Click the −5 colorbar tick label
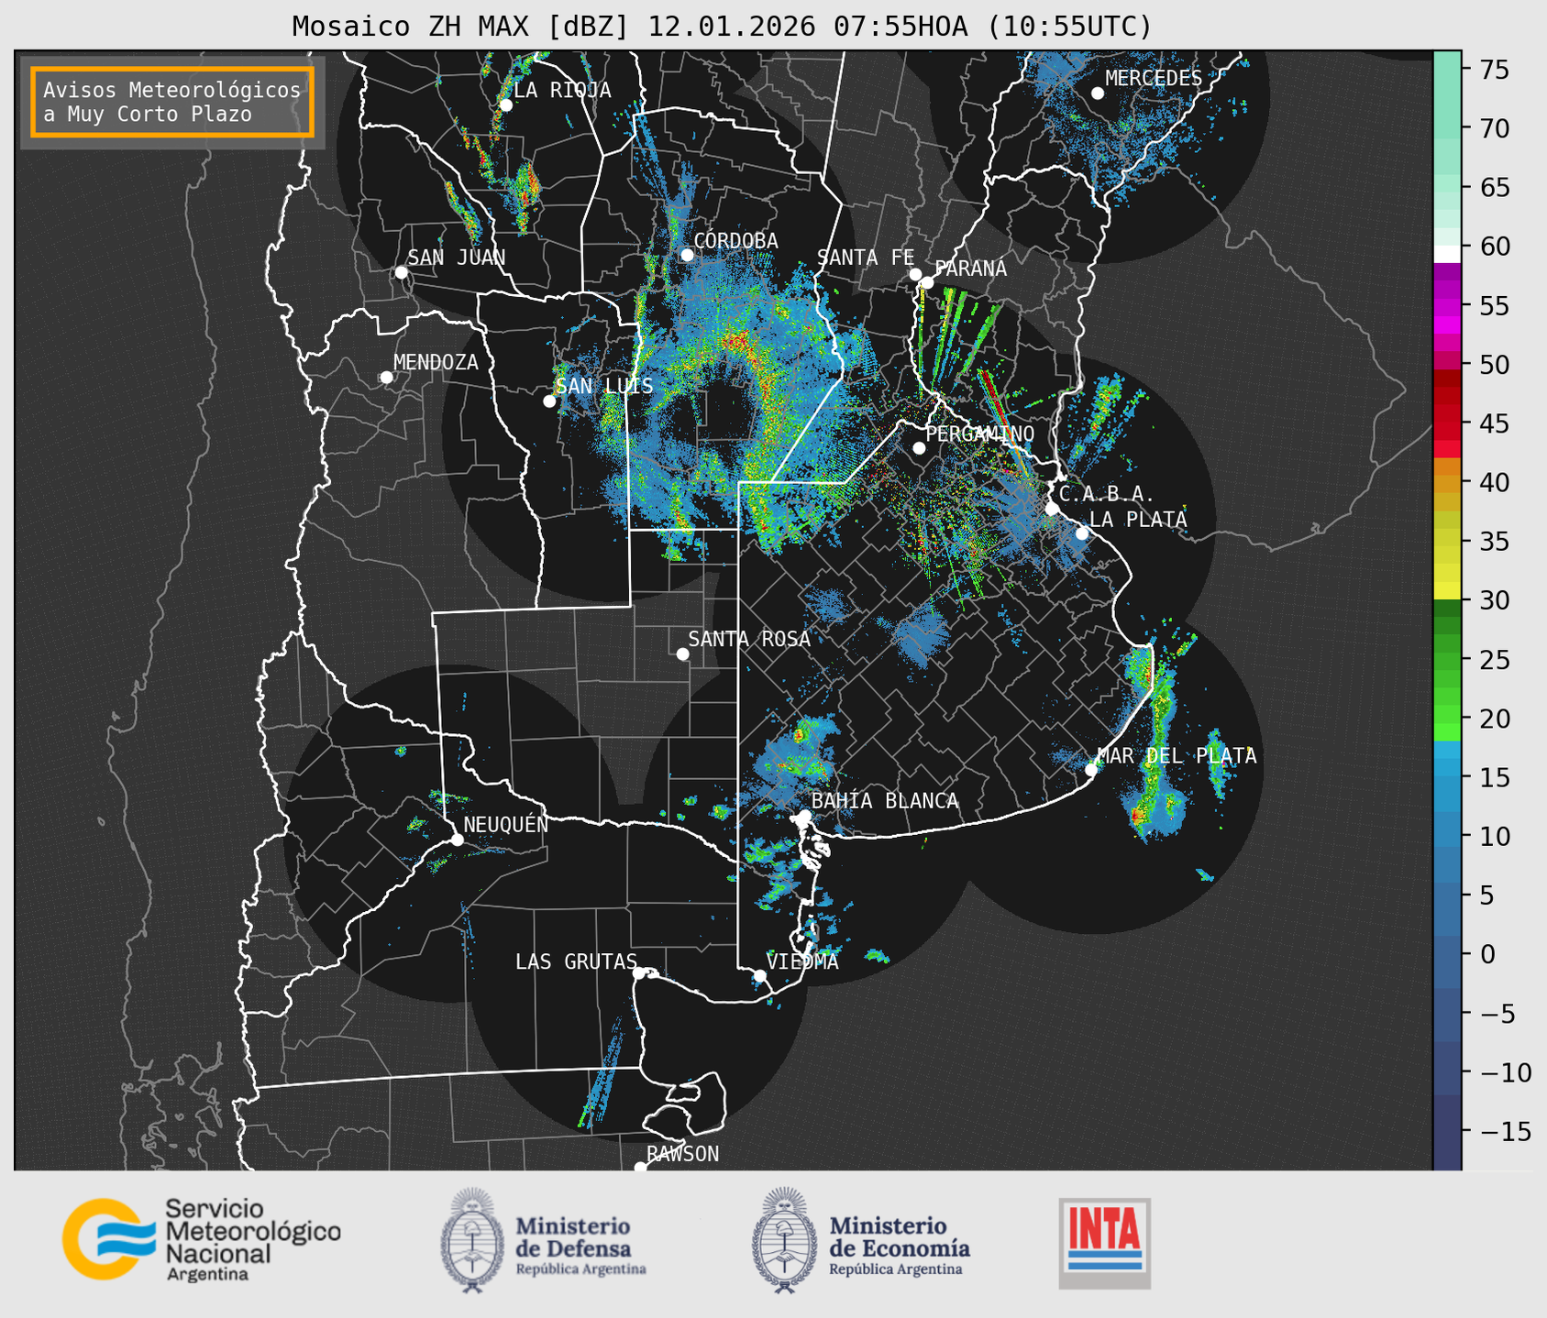 (x=1497, y=1014)
